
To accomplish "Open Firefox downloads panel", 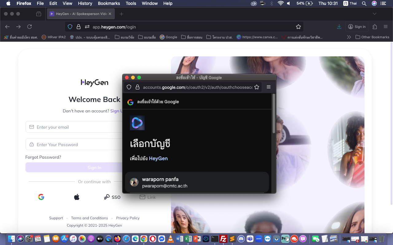I will [x=339, y=27].
